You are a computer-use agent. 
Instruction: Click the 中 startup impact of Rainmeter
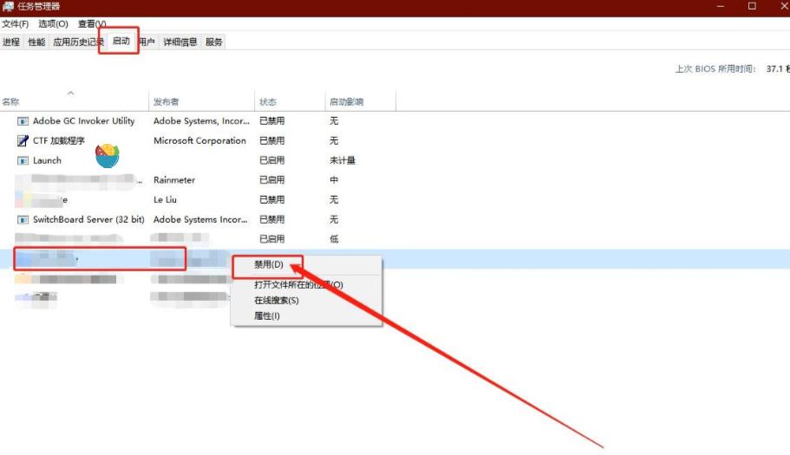point(334,180)
